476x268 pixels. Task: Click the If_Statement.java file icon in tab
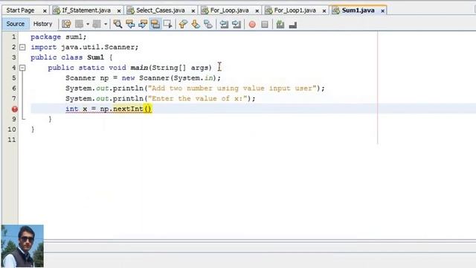pos(57,10)
